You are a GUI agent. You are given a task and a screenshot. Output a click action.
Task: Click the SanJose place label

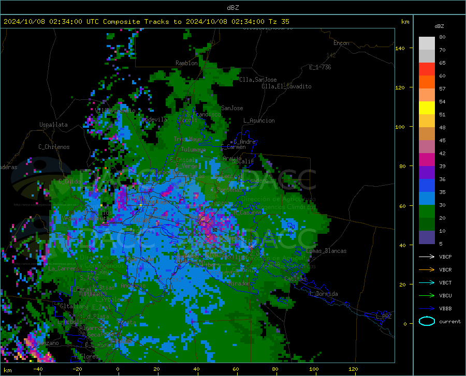[232, 108]
